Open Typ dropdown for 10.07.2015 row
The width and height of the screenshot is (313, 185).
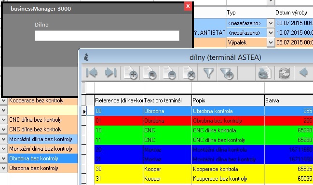271,32
